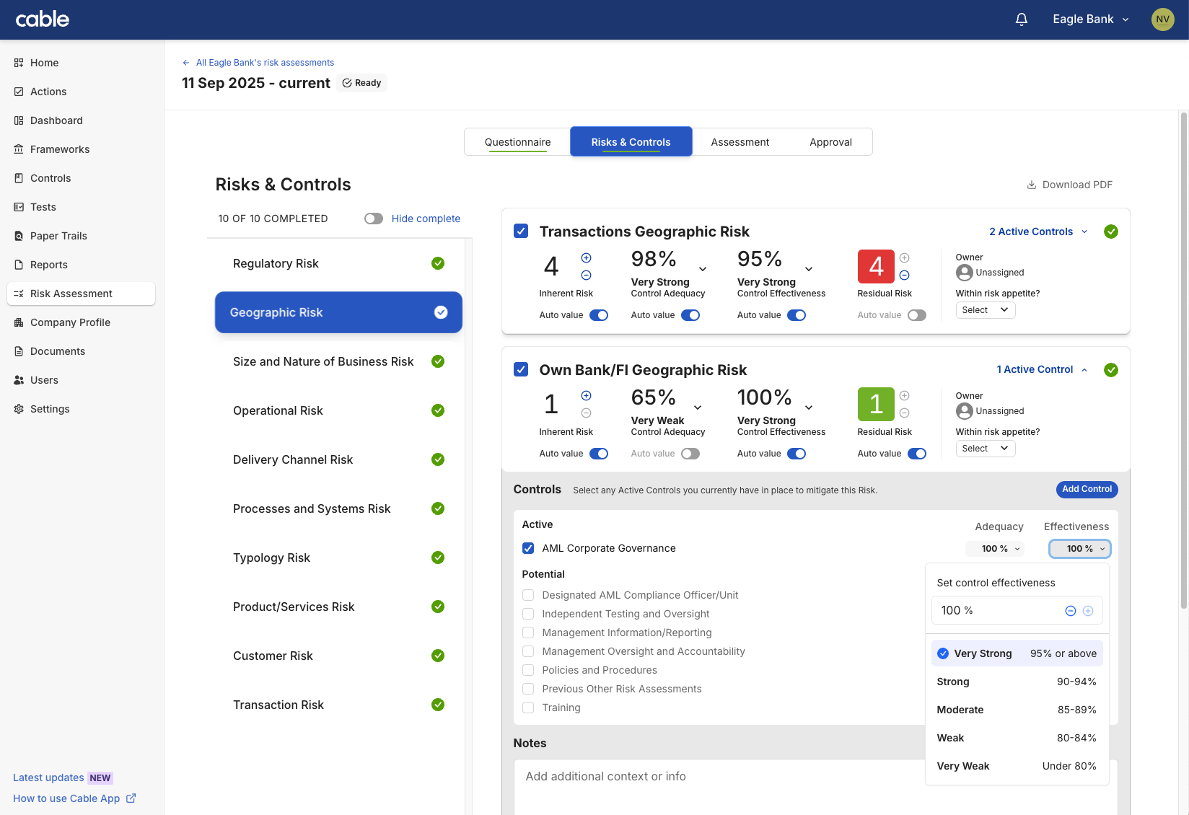Switch to the Assessment tab
This screenshot has height=815, width=1189.
740,142
